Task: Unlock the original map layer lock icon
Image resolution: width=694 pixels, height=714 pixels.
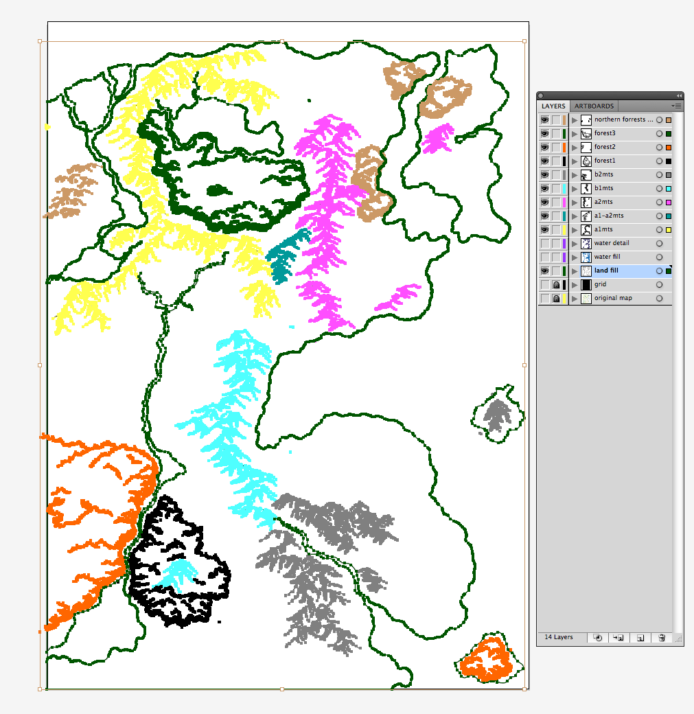Action: [556, 298]
